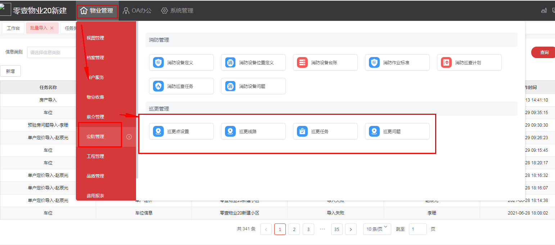Viewport: 555px width, 245px height.
Task: Click the 预验房问题导入-李珊 cell
Action: (48, 125)
